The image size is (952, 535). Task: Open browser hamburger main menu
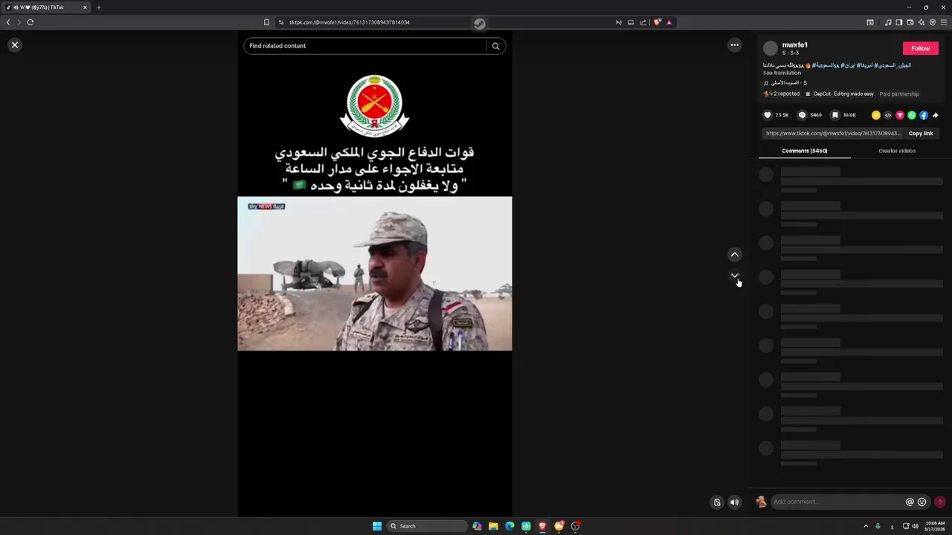[944, 22]
